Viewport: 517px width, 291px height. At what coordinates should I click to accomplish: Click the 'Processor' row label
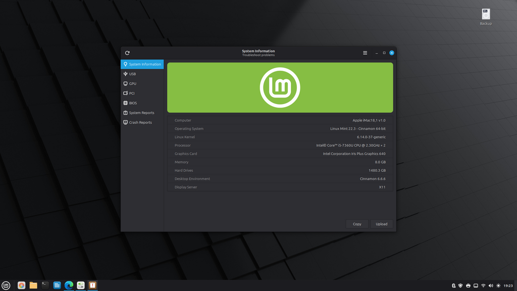tap(183, 145)
